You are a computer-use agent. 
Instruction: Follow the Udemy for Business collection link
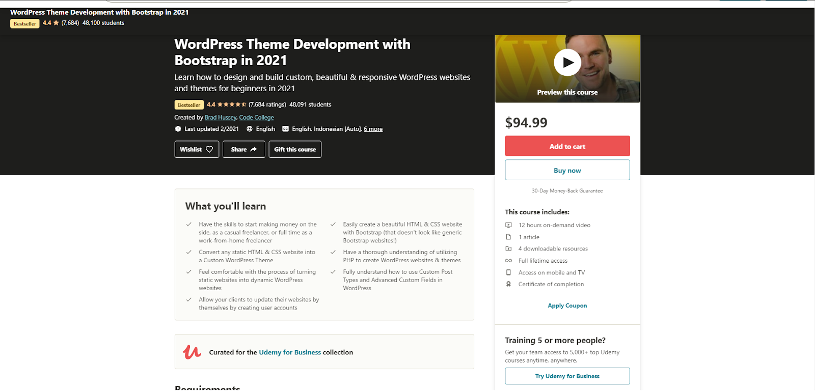coord(290,352)
